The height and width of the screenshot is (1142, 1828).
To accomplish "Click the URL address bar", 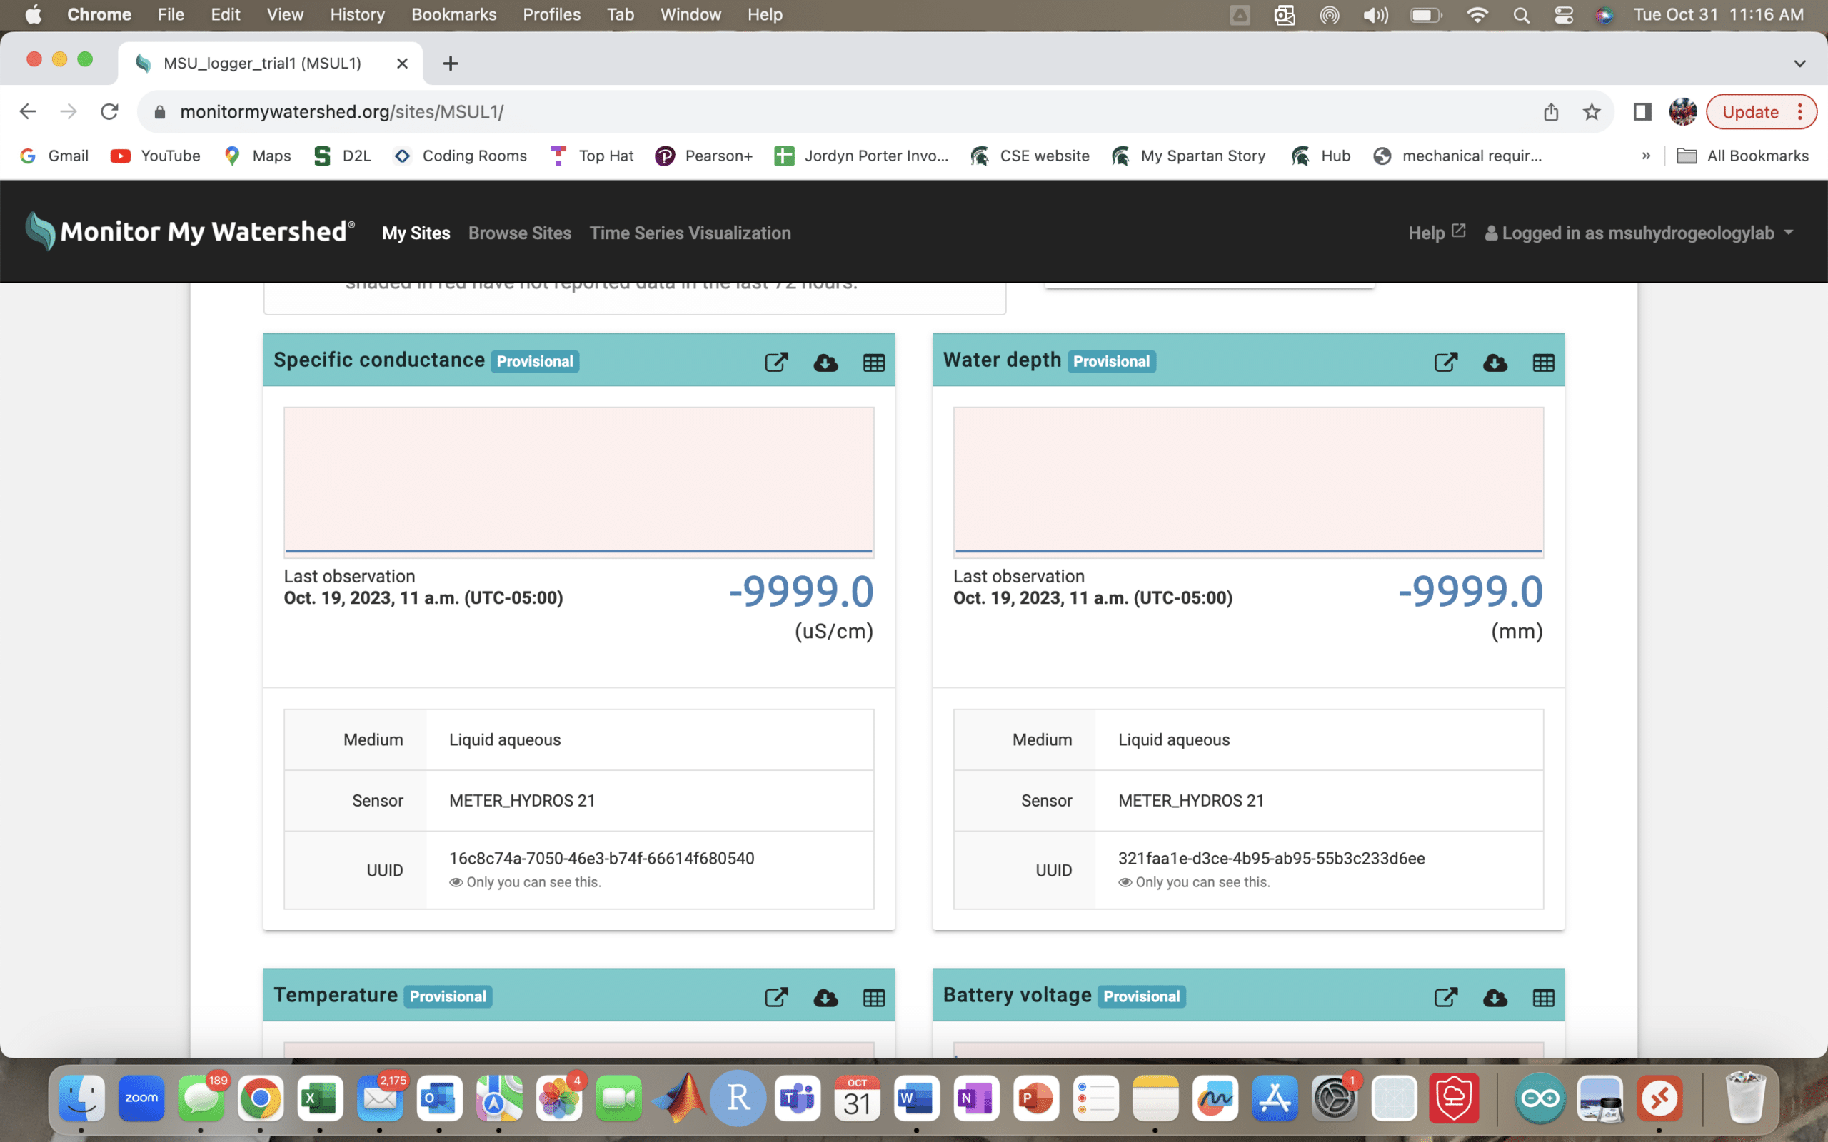I will pyautogui.click(x=831, y=112).
